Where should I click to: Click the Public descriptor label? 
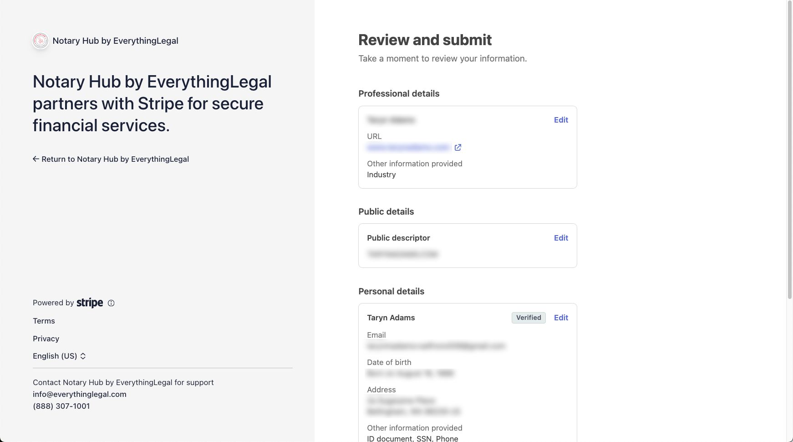click(398, 238)
